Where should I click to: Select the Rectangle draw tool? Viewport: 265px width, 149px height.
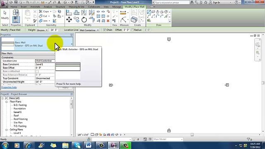(153, 12)
